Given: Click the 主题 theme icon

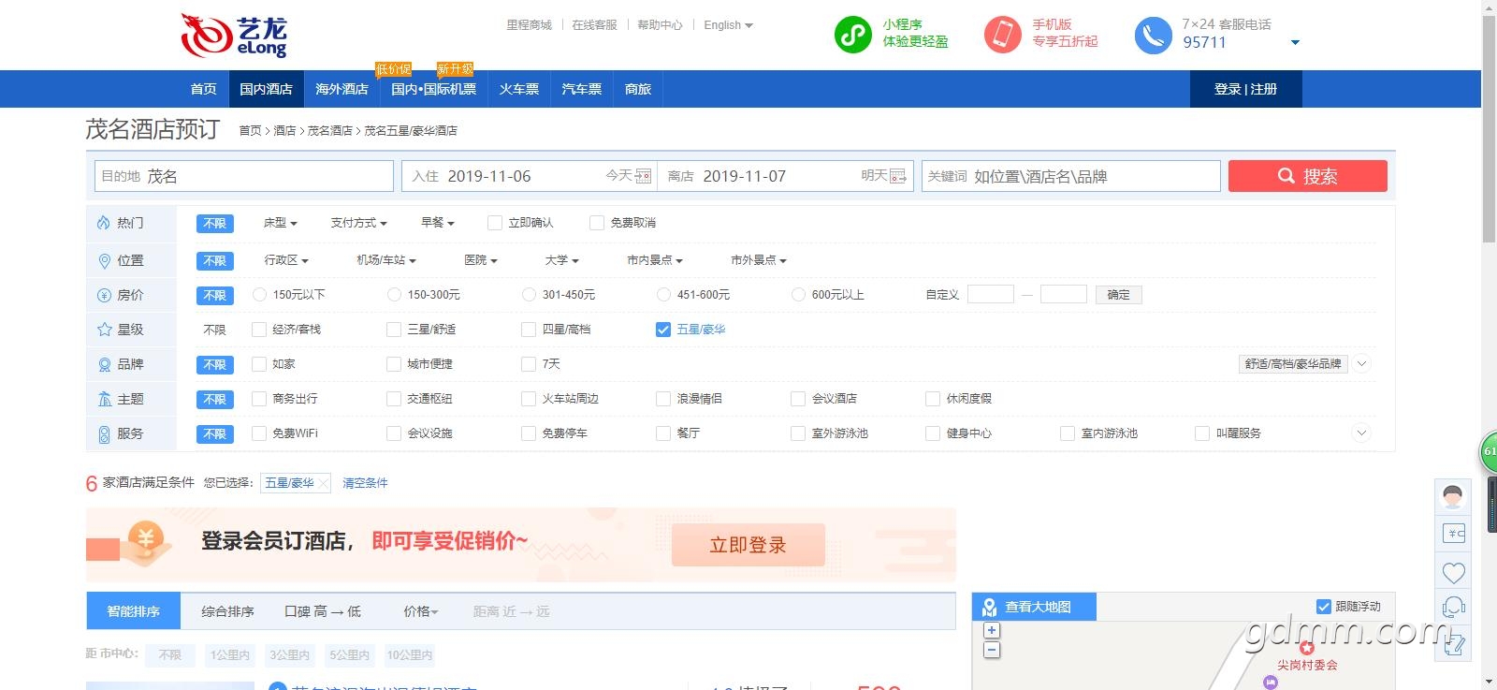Looking at the screenshot, I should point(104,399).
